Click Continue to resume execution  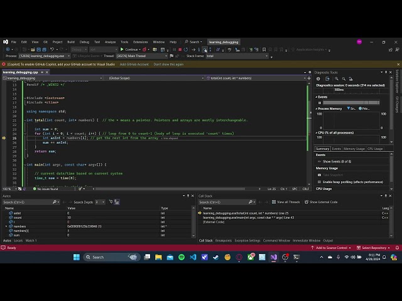pyautogui.click(x=130, y=50)
